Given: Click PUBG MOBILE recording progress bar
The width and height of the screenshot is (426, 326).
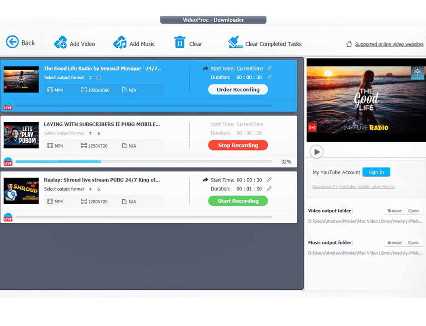Looking at the screenshot, I should pyautogui.click(x=144, y=162).
